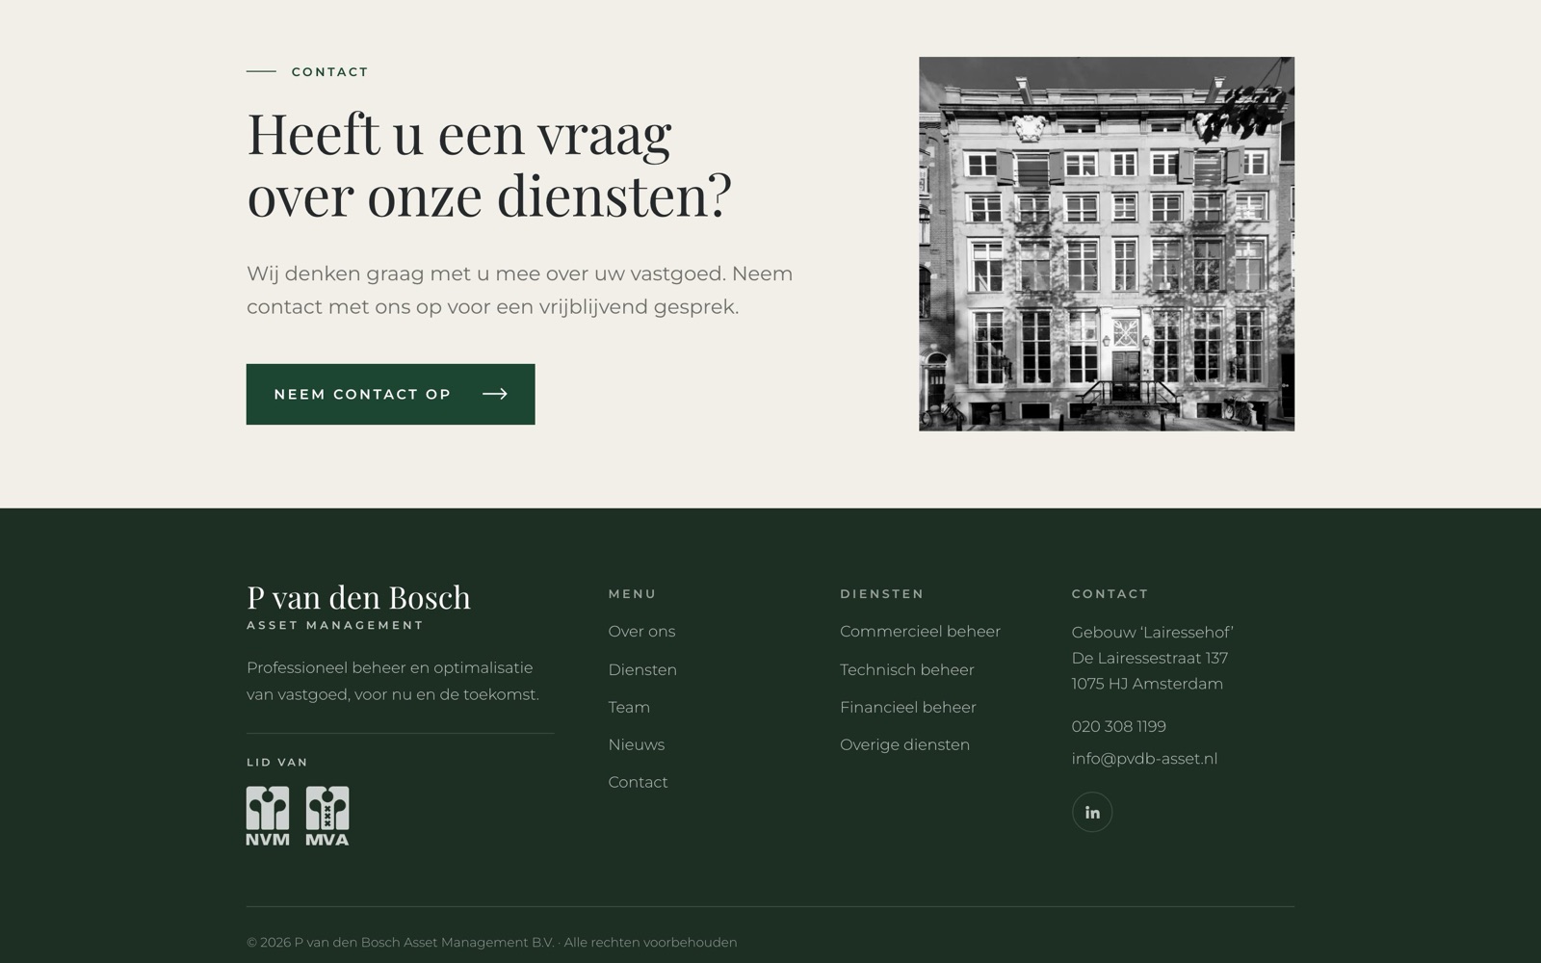Click the ASSET MANAGEMENT subtitle

click(335, 625)
